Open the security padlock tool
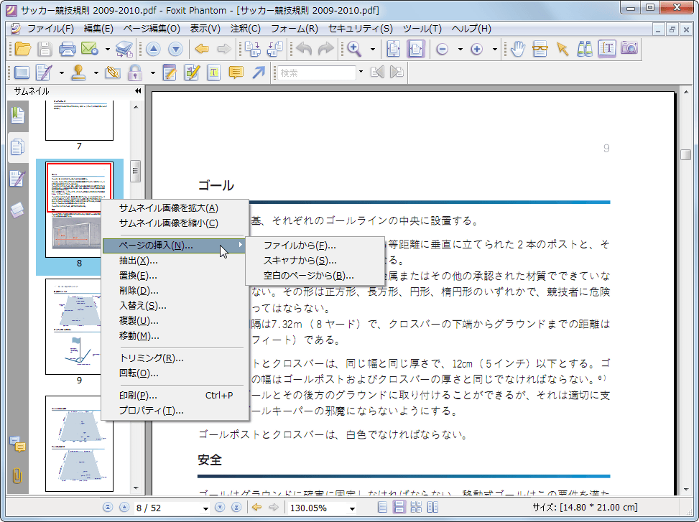Image resolution: width=699 pixels, height=522 pixels. [135, 72]
